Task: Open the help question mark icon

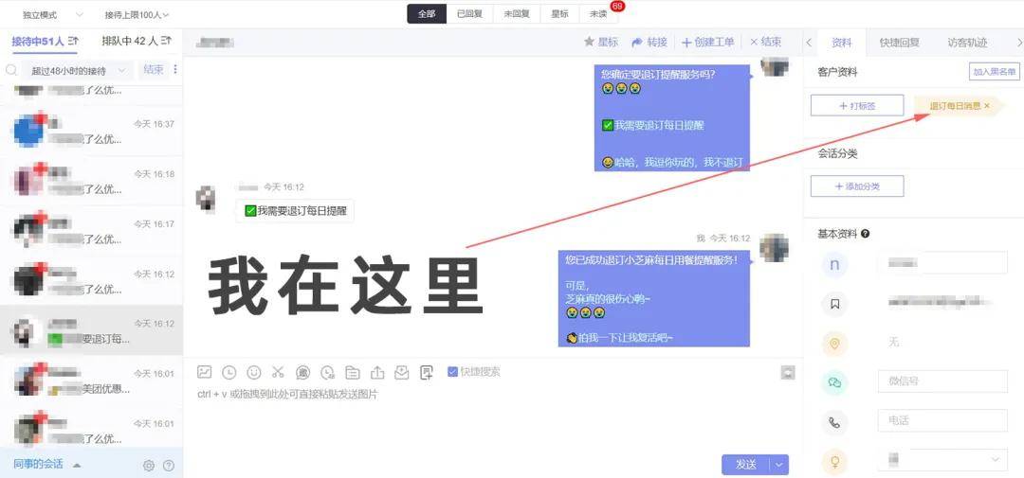Action: (x=169, y=465)
